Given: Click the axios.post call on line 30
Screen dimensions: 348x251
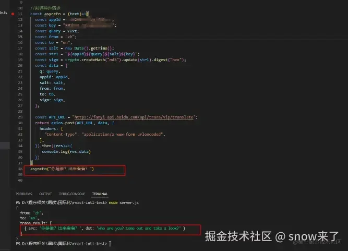Looking at the screenshot, I should [75, 123].
